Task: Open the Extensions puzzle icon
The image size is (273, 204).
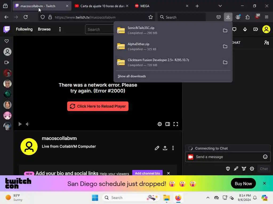Action: [247, 17]
